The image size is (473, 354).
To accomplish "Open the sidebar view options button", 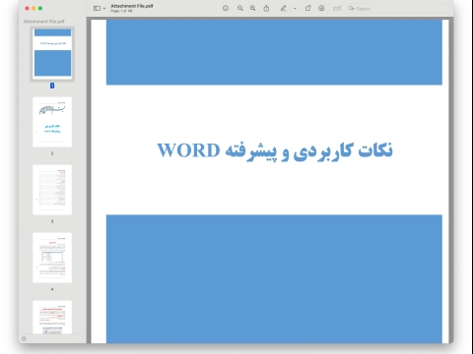I will tap(97, 9).
